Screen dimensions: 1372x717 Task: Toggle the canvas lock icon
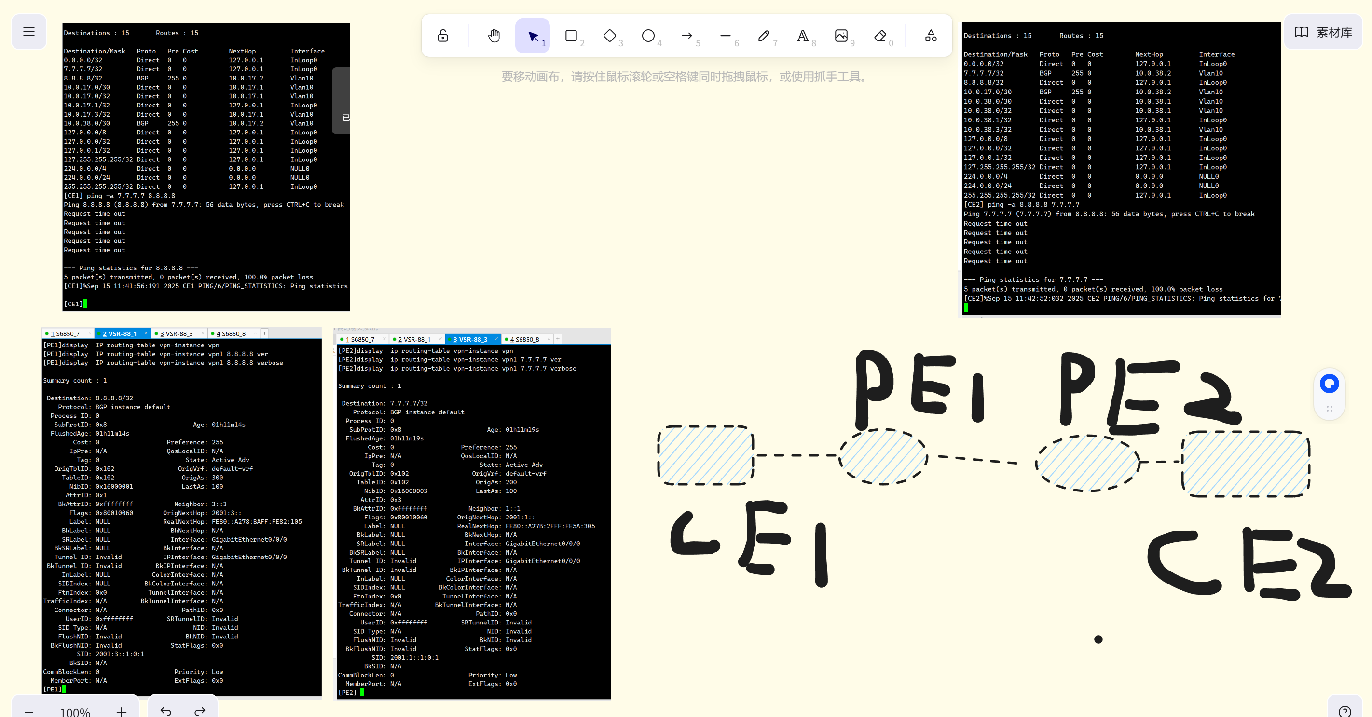tap(442, 36)
